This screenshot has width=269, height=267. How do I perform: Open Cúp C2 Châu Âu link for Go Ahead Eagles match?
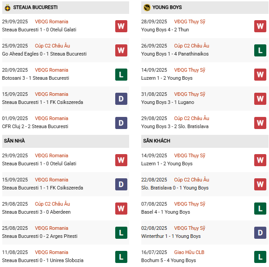click(x=52, y=46)
